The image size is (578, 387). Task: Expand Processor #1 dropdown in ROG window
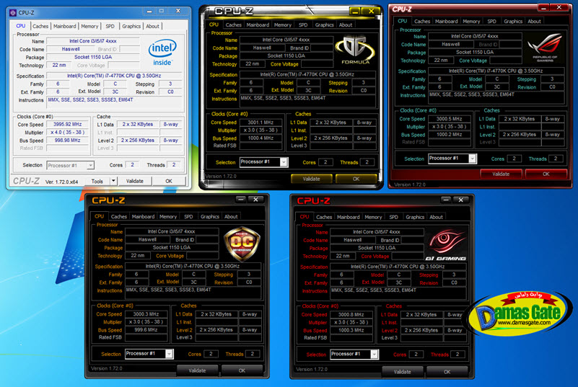pos(472,159)
